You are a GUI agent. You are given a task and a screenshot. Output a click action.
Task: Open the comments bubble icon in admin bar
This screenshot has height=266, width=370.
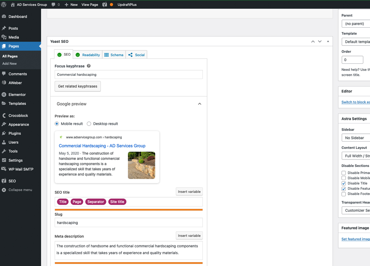click(54, 5)
